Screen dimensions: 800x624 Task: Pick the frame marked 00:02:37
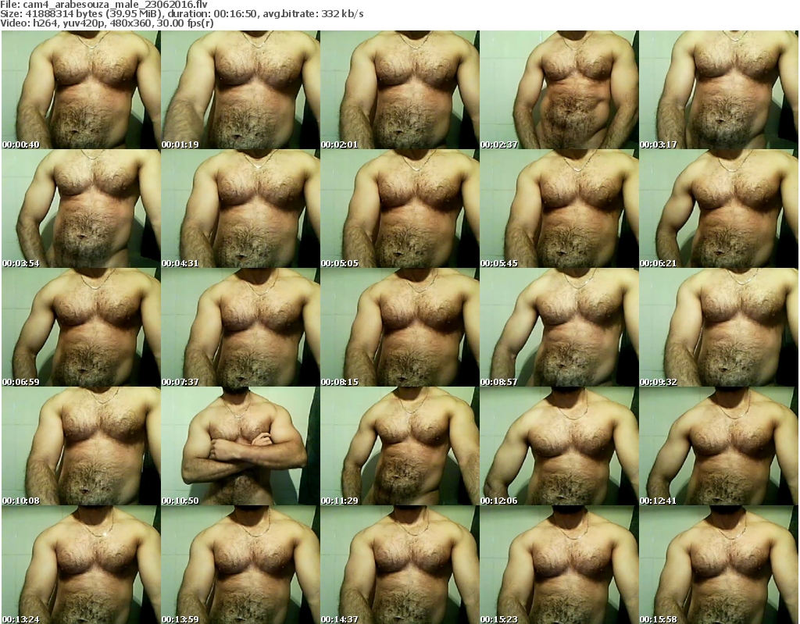(559, 90)
